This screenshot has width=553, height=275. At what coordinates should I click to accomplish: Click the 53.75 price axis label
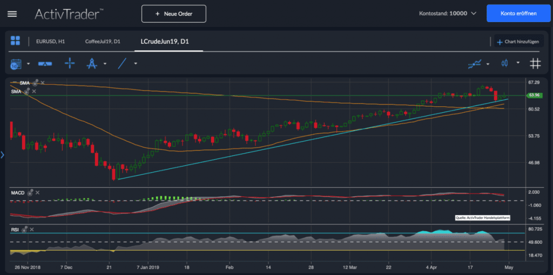coord(533,136)
